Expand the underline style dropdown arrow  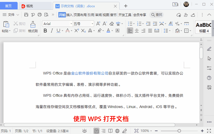tap(62, 31)
